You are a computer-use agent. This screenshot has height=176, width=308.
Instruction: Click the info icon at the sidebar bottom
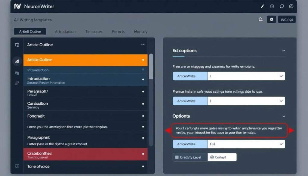coord(17,165)
